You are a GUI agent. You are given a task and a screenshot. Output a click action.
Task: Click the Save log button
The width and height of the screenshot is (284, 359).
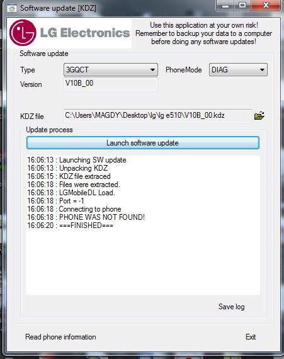point(231,307)
